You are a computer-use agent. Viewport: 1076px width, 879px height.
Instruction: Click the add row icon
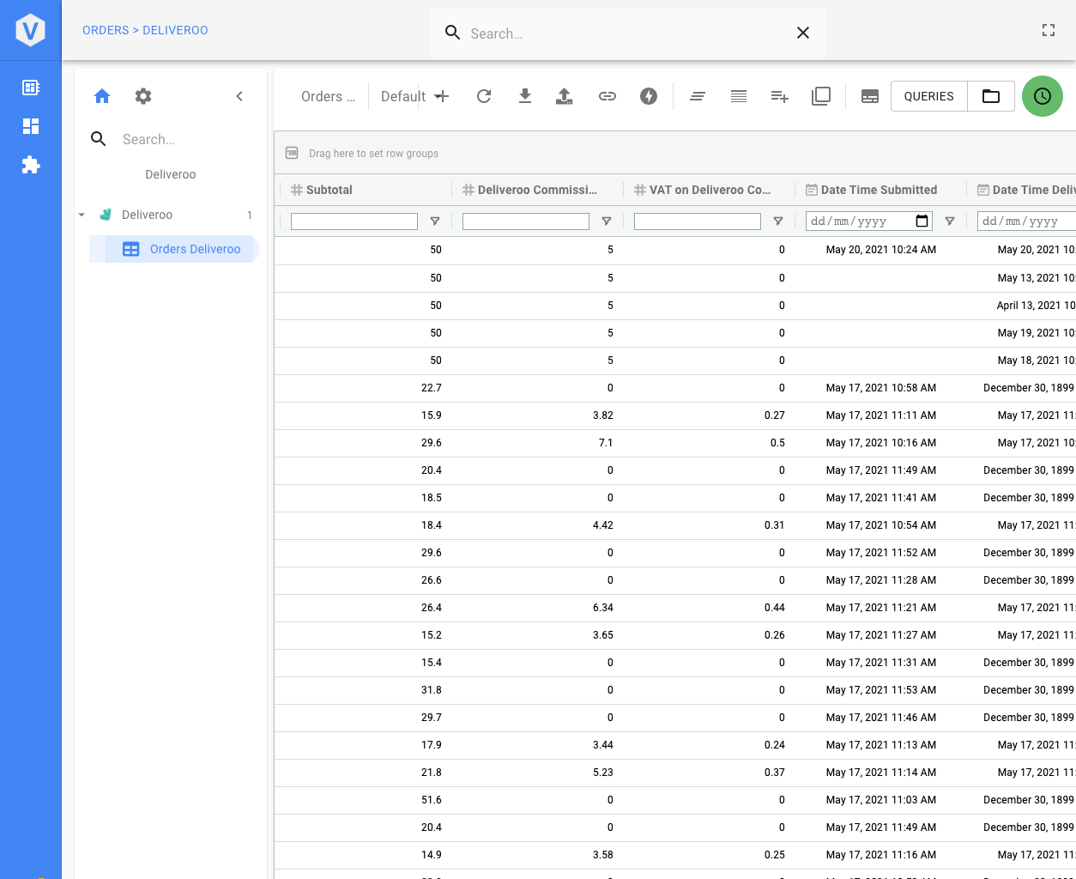779,96
